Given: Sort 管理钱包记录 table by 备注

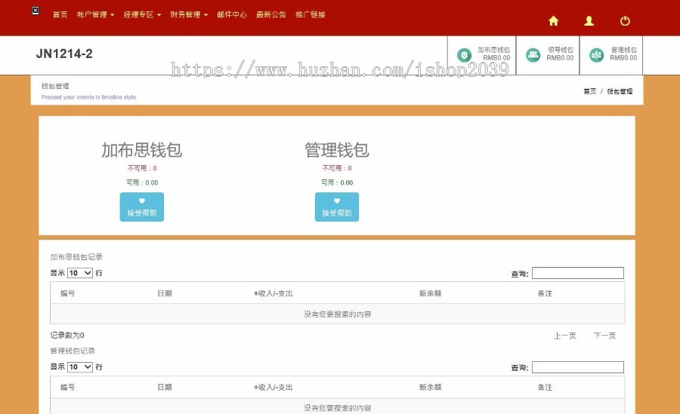Looking at the screenshot, I should pyautogui.click(x=545, y=387).
